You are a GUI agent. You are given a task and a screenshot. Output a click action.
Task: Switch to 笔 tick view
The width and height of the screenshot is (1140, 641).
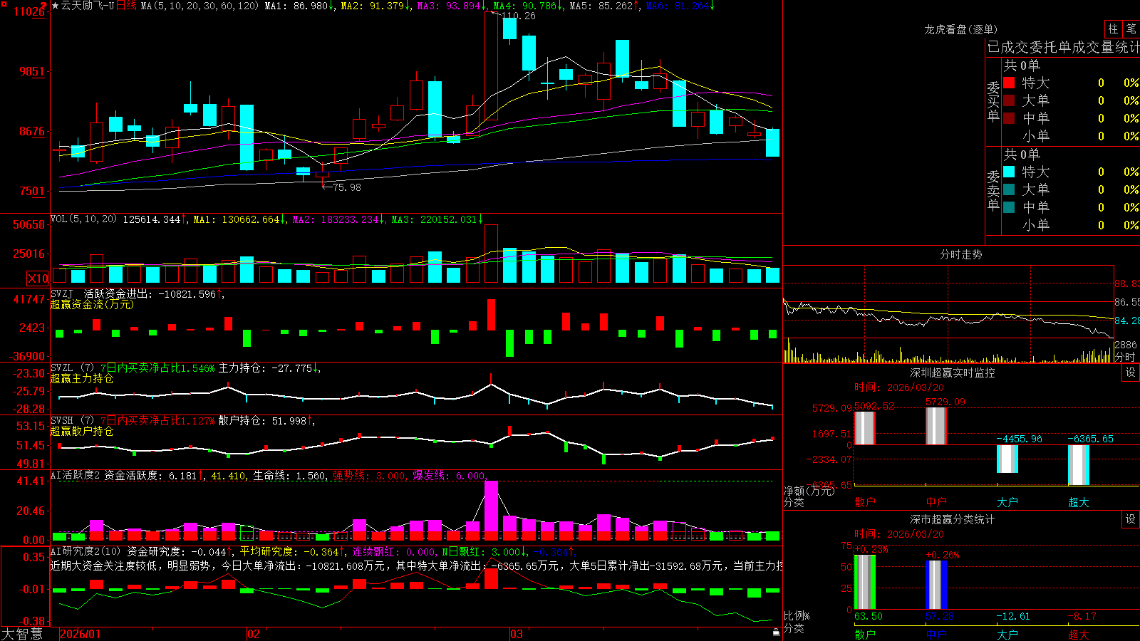(x=1131, y=28)
